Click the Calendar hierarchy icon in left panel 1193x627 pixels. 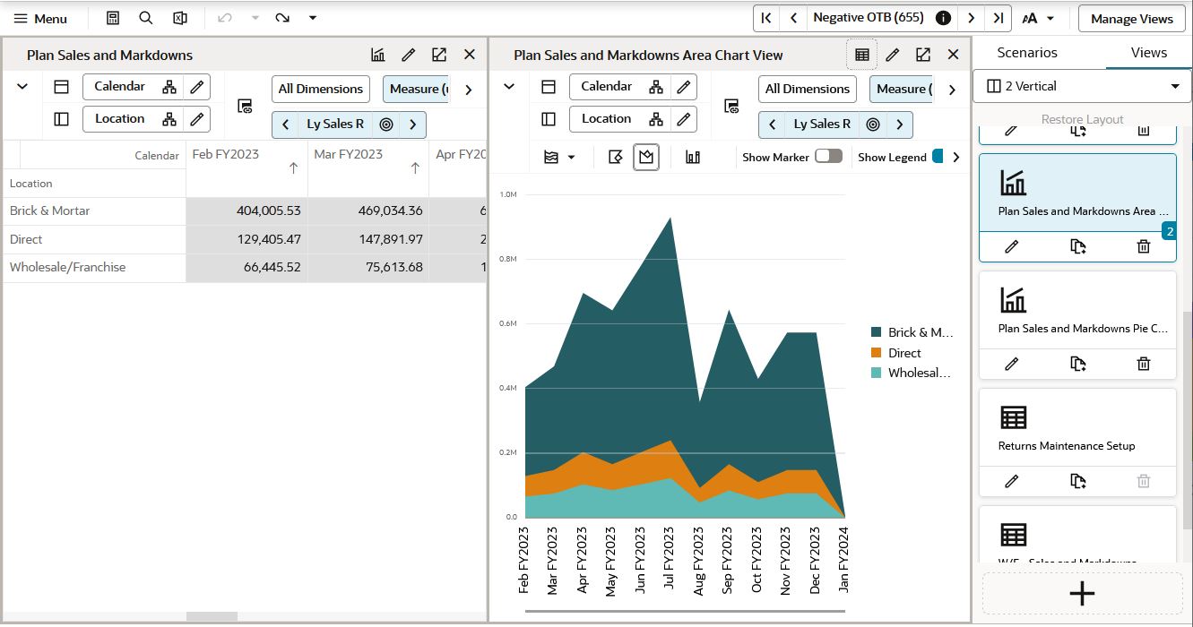(x=169, y=87)
